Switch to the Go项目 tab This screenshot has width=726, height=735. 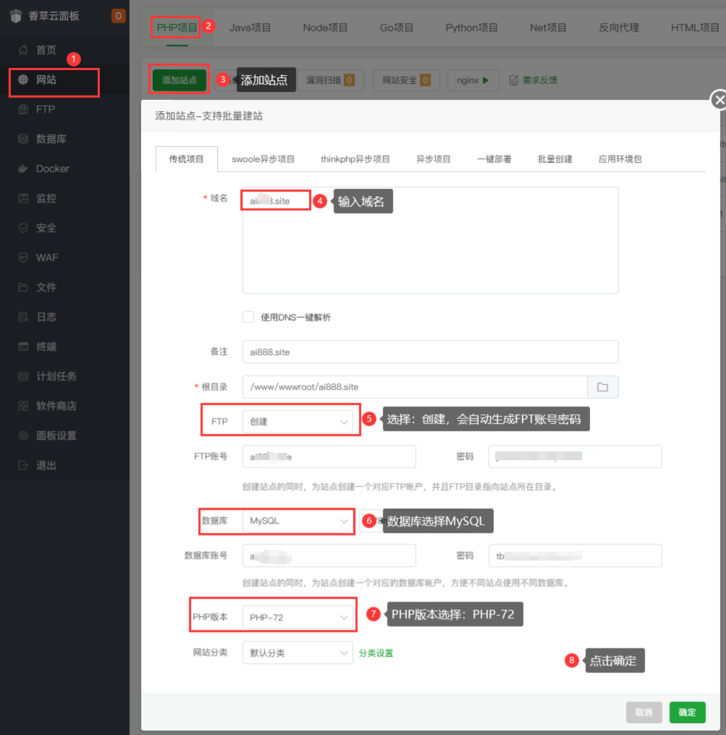[x=397, y=27]
